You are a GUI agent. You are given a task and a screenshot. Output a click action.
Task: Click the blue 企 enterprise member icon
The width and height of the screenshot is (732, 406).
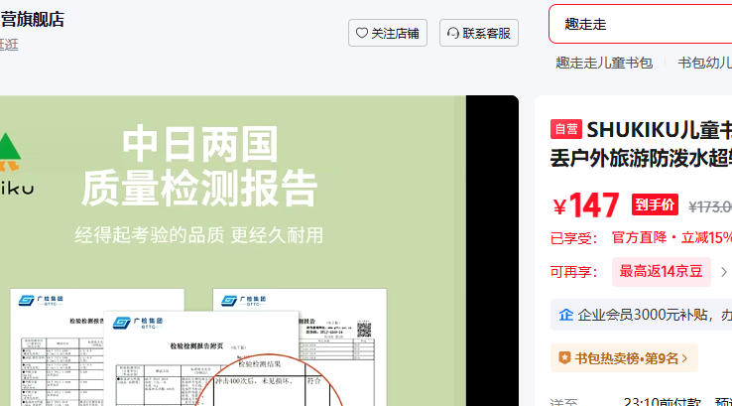566,315
